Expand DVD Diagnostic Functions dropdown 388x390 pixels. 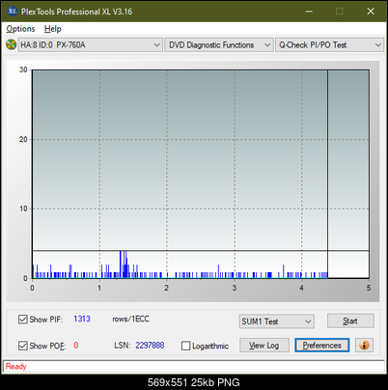tap(219, 44)
